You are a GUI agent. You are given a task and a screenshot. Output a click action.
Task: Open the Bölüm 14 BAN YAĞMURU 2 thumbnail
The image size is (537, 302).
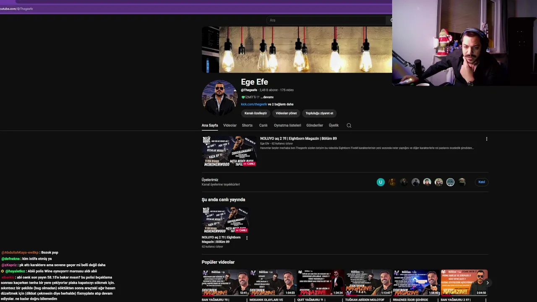464,283
